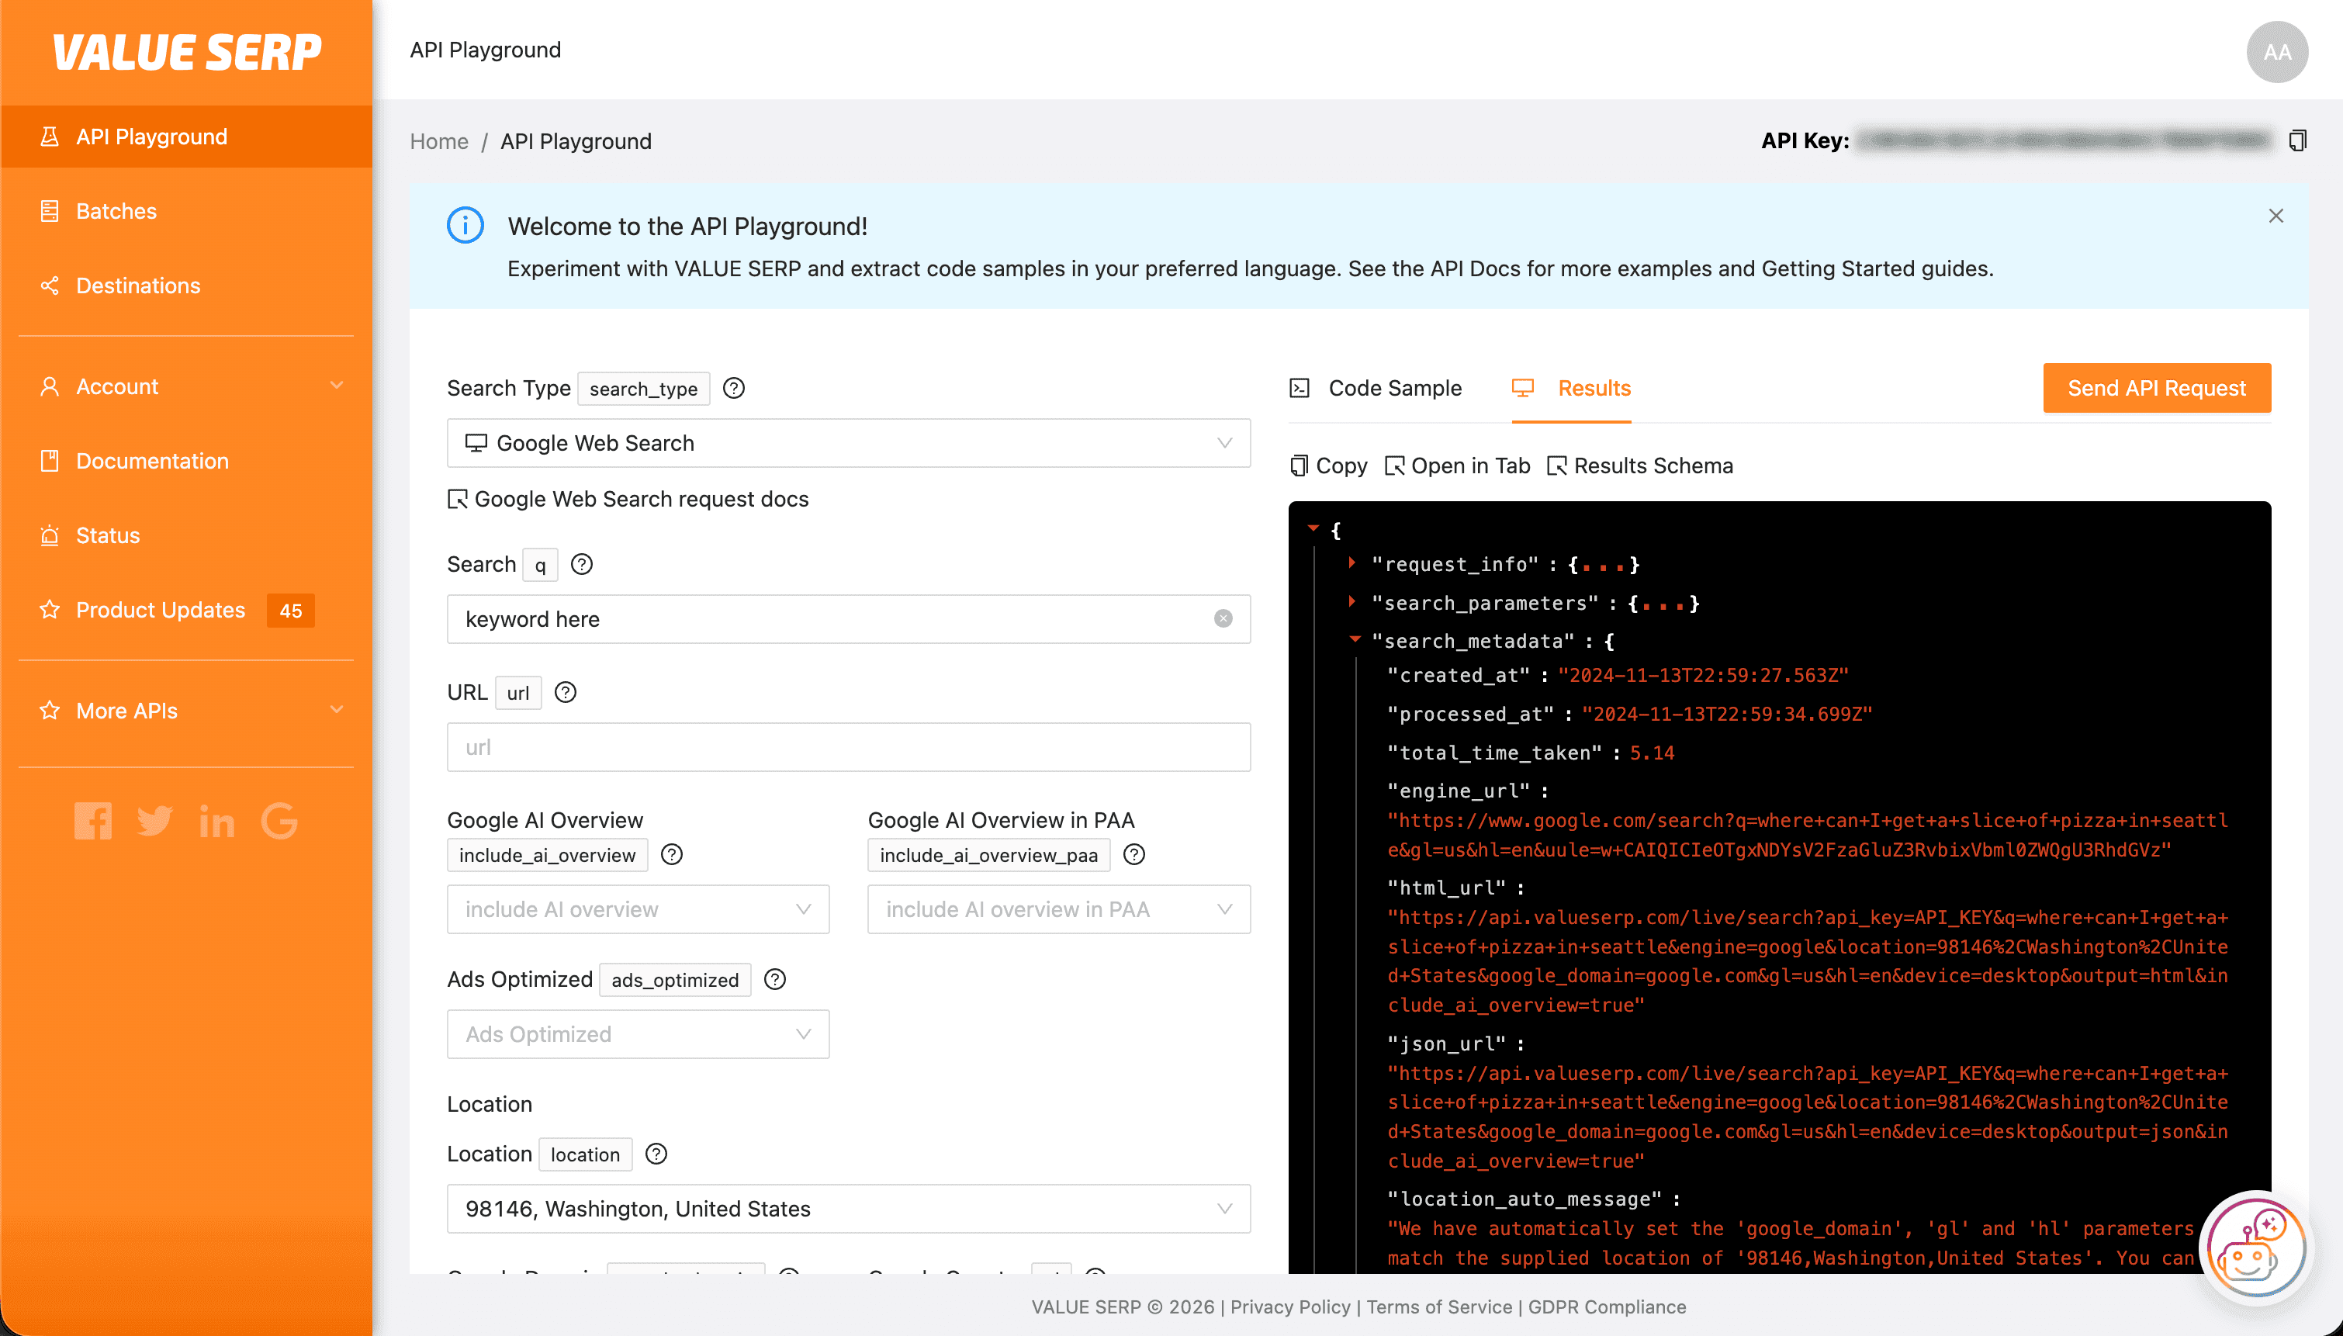Expand the Account sidebar menu

186,386
